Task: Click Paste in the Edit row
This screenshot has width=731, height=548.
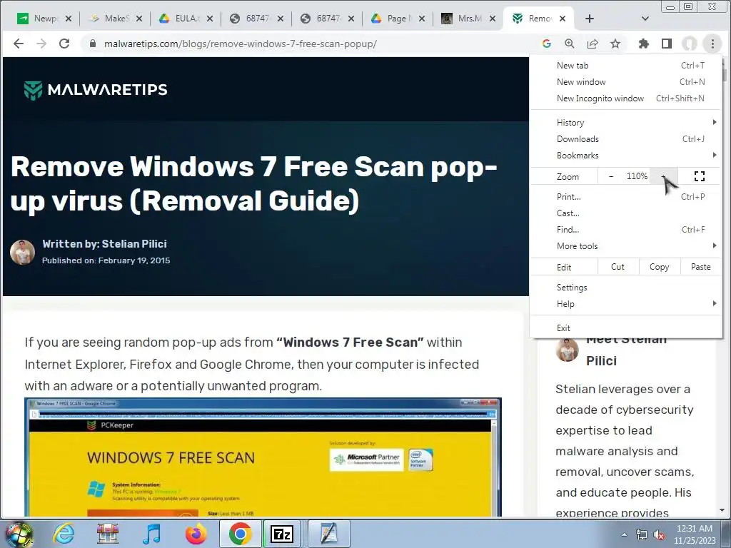Action: coord(701,267)
